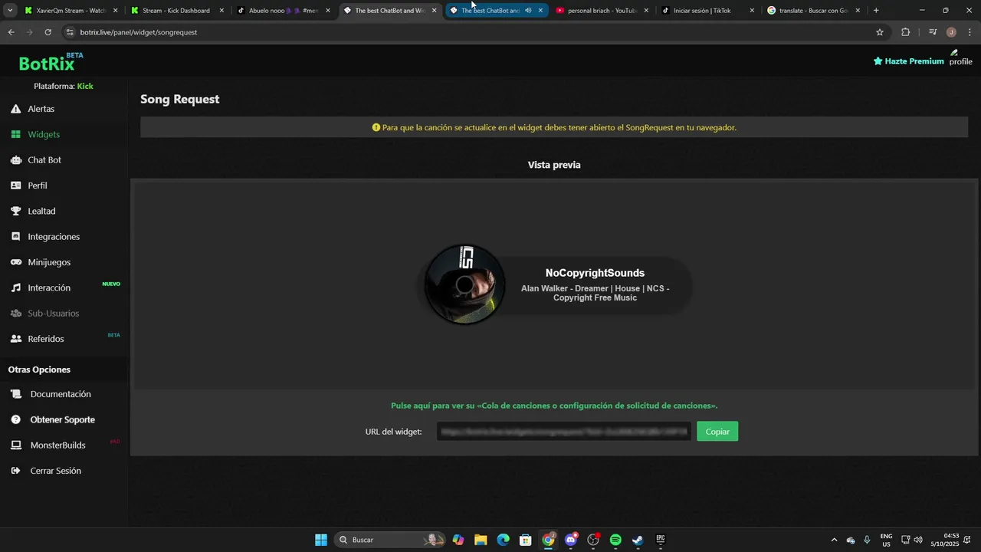Show hidden system tray icons

834,540
